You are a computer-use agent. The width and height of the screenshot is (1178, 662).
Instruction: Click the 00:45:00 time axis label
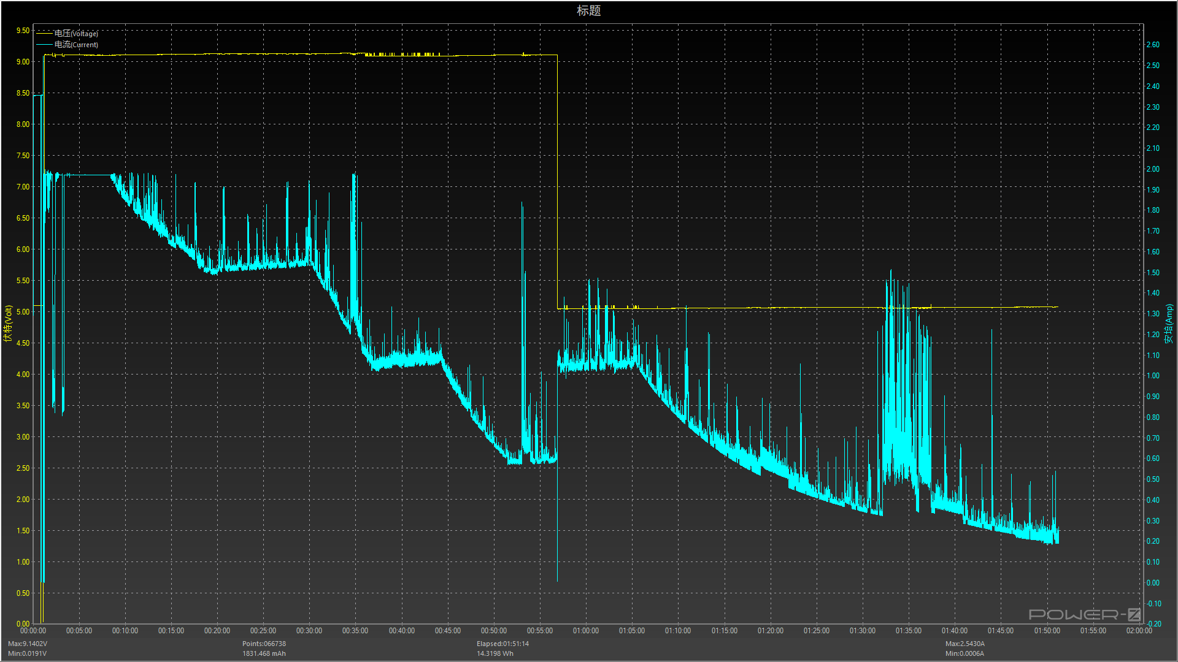click(x=448, y=631)
